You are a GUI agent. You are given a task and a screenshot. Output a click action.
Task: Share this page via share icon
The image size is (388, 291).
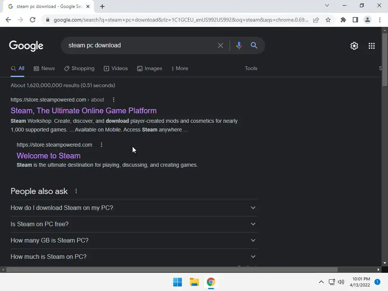point(316,20)
